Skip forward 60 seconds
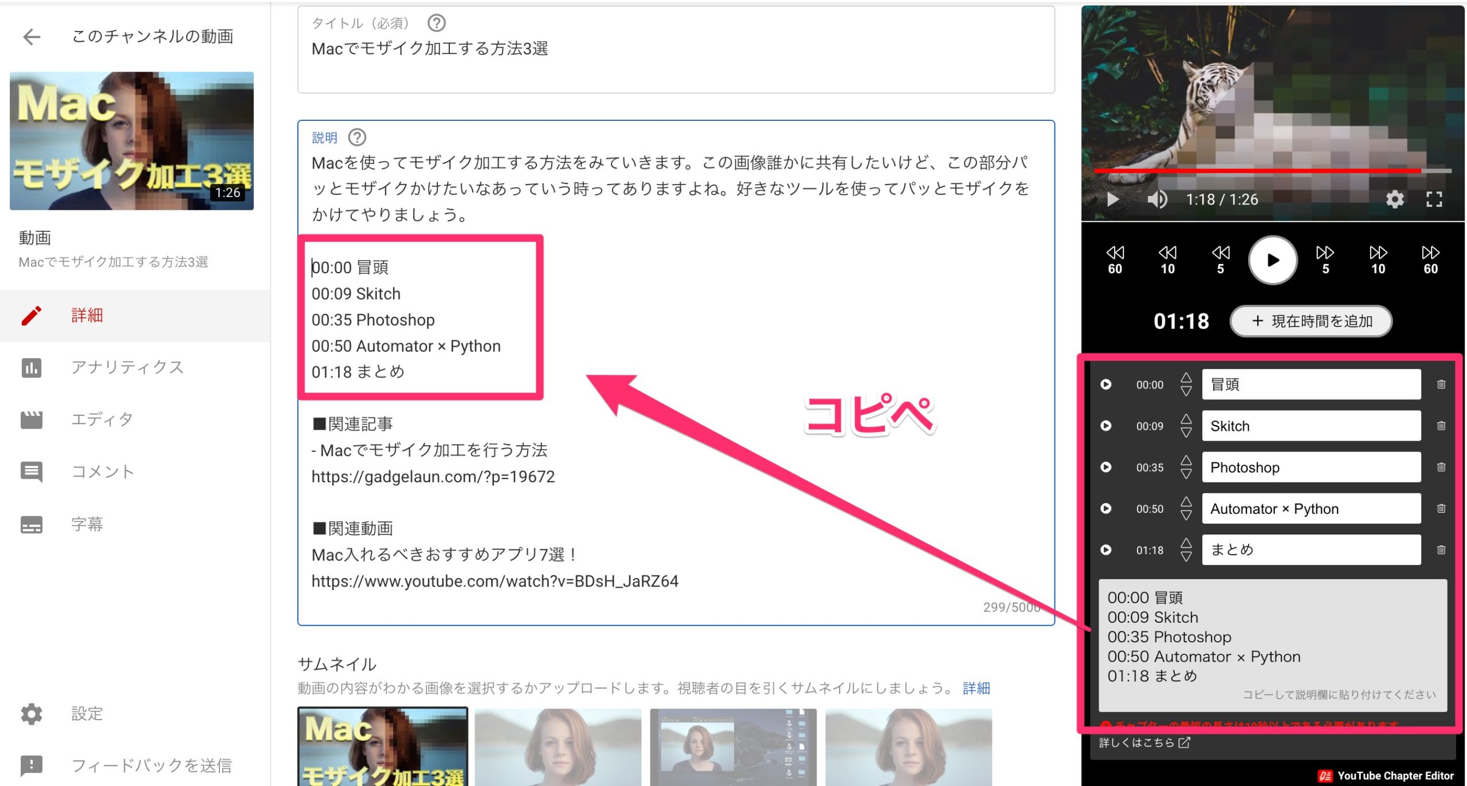Image resolution: width=1467 pixels, height=786 pixels. tap(1431, 260)
